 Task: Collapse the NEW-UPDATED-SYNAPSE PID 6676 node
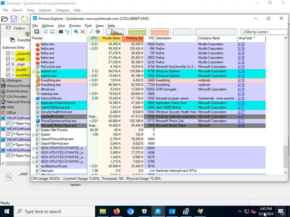pyautogui.click(x=33, y=157)
